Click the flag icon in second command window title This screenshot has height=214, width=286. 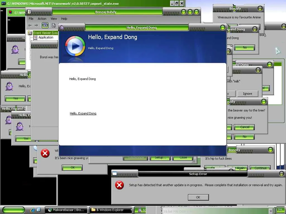[11, 13]
